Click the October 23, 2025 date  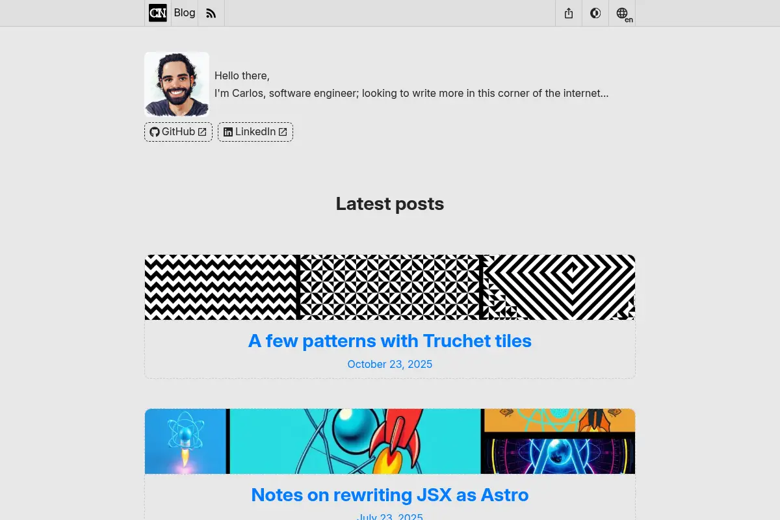tap(390, 364)
